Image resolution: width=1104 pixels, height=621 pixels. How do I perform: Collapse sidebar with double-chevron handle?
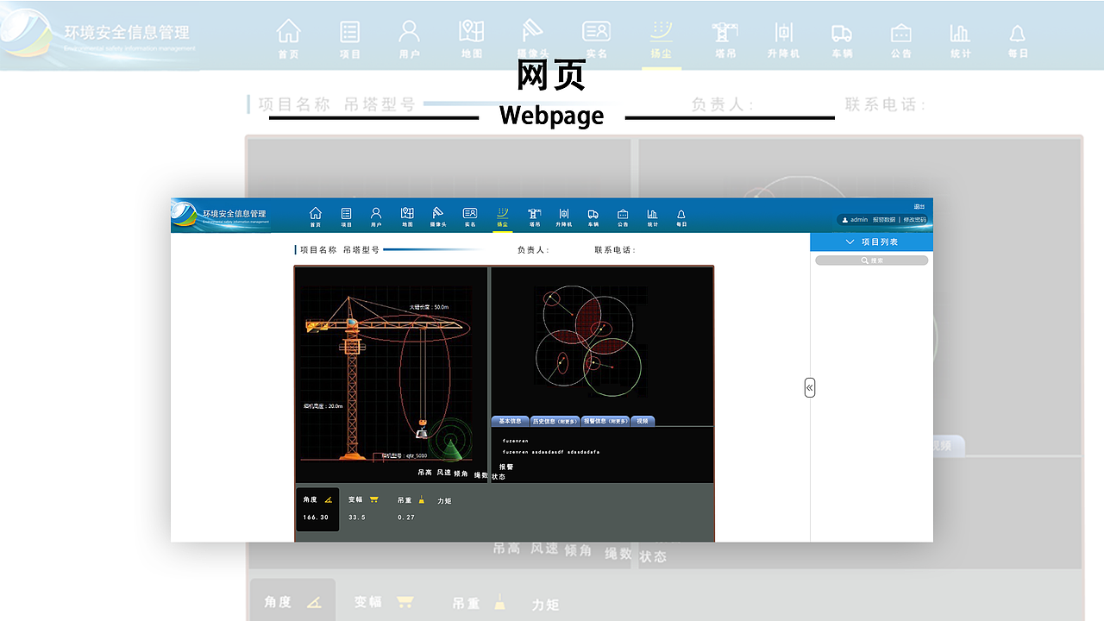click(x=810, y=388)
